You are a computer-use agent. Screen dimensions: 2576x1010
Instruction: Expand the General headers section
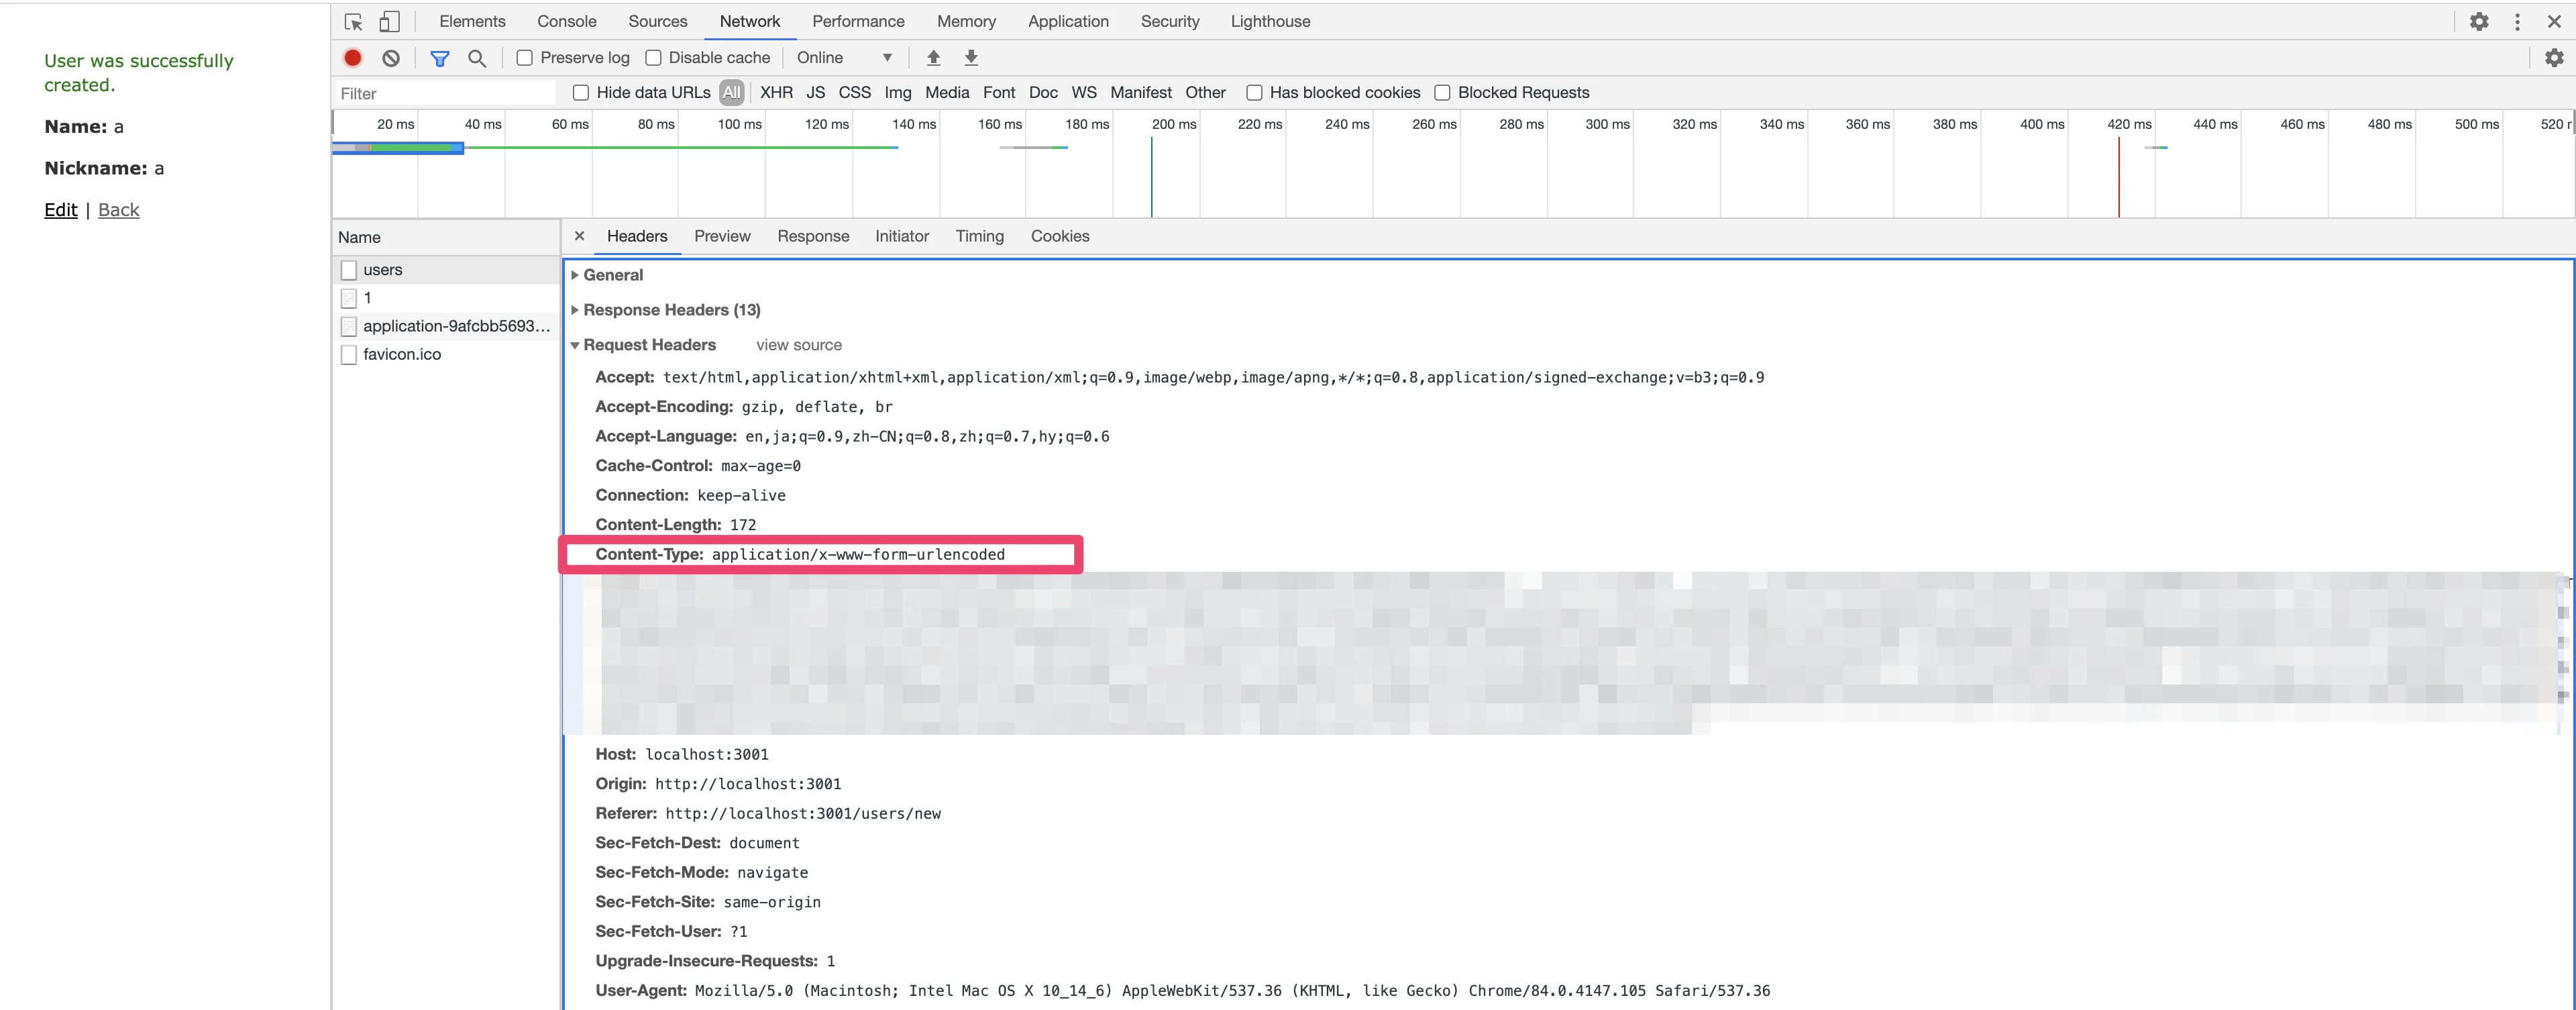click(612, 275)
